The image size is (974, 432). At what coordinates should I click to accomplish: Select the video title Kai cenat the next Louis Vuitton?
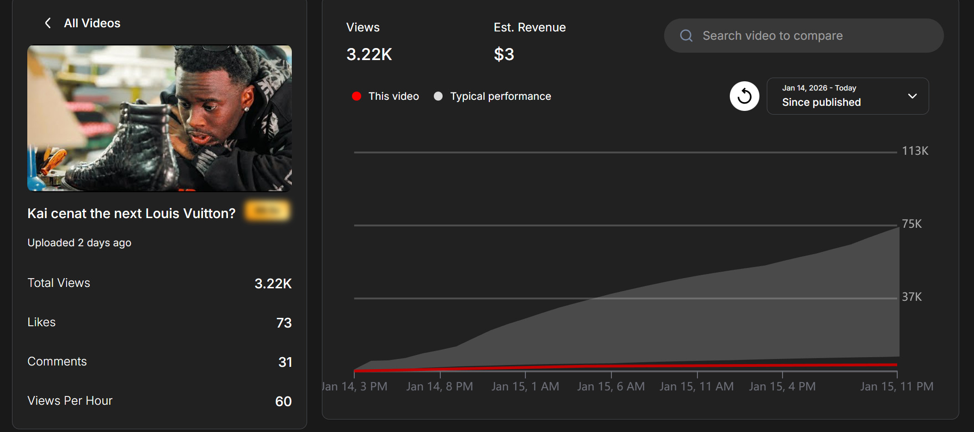(x=131, y=213)
